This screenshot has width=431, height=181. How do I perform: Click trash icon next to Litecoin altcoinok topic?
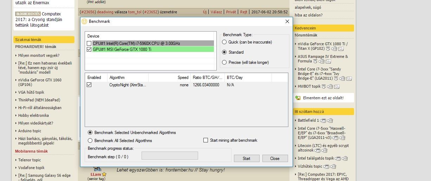[x=325, y=150]
